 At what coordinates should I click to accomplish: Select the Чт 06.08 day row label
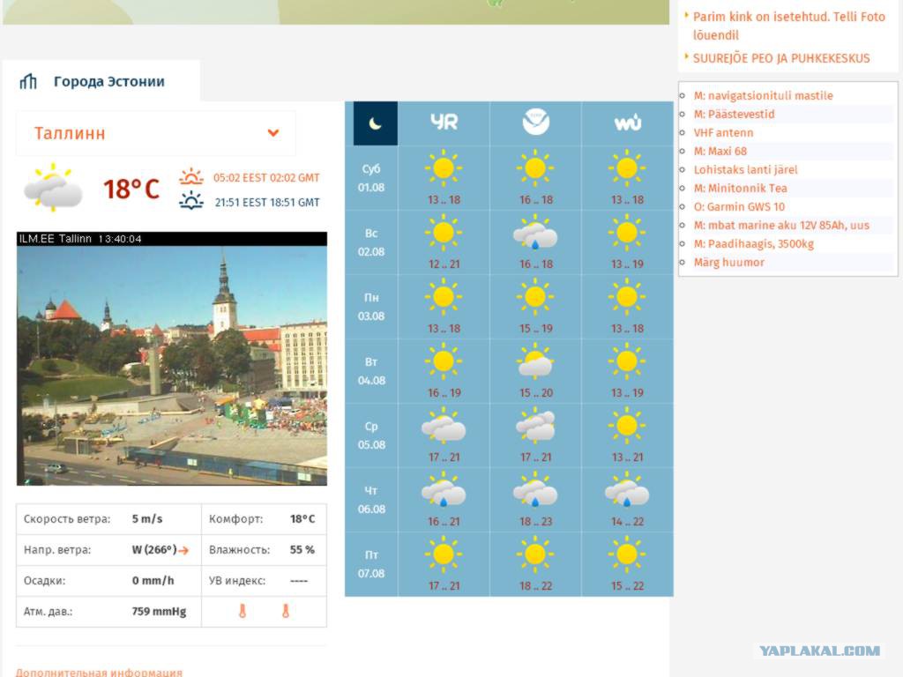[x=371, y=500]
